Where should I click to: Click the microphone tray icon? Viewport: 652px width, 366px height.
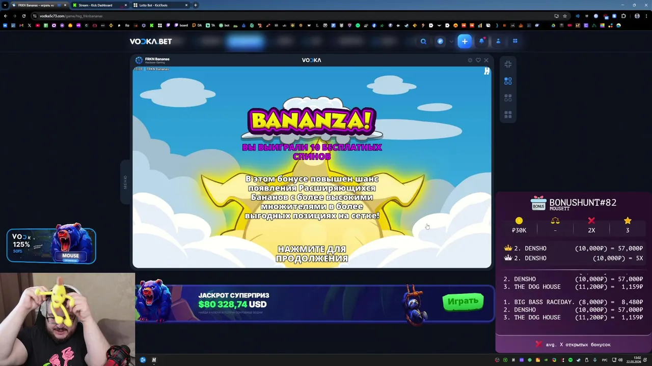(x=594, y=360)
